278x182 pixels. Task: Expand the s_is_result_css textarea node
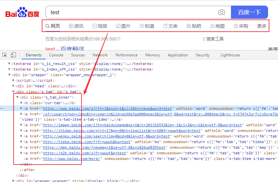[x=9, y=64]
